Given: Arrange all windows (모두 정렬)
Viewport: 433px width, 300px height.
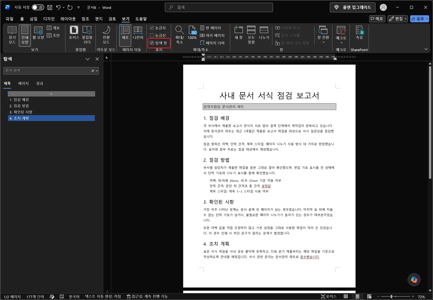Looking at the screenshot, I should coord(251,35).
